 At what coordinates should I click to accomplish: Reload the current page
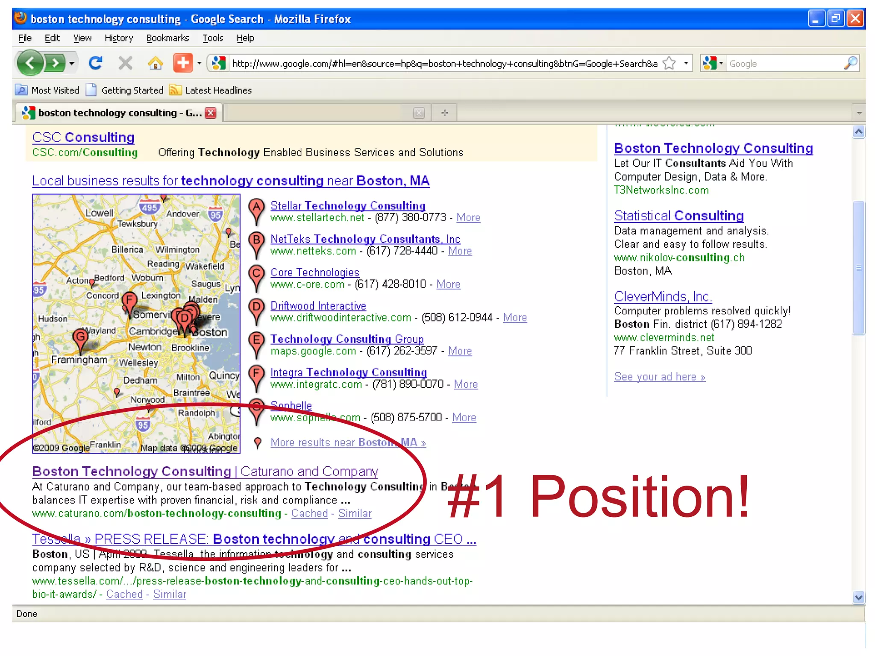click(95, 63)
